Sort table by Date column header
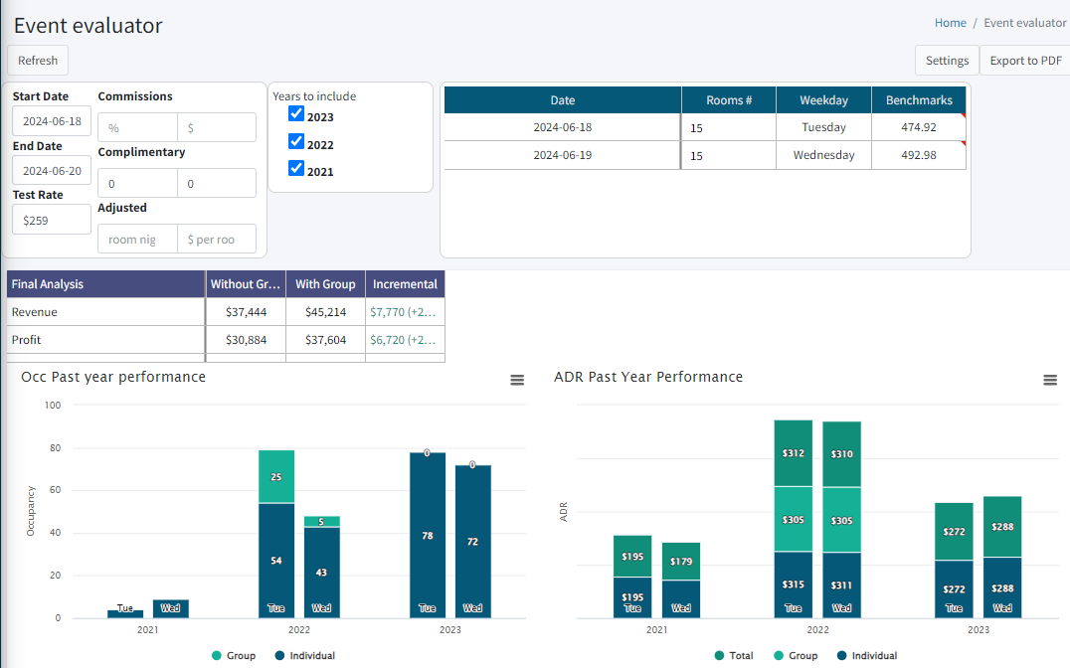 (x=562, y=100)
